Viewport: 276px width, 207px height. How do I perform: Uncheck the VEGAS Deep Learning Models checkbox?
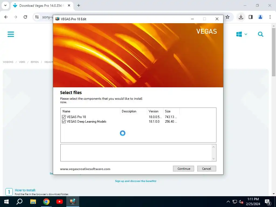pyautogui.click(x=64, y=122)
